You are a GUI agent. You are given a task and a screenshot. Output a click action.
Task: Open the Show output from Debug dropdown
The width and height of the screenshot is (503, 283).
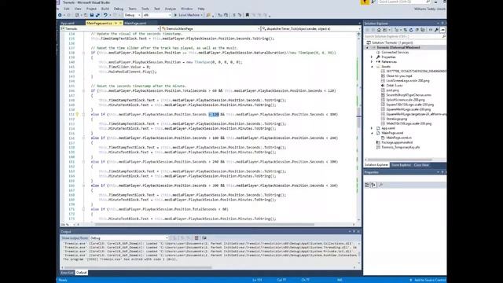129,238
